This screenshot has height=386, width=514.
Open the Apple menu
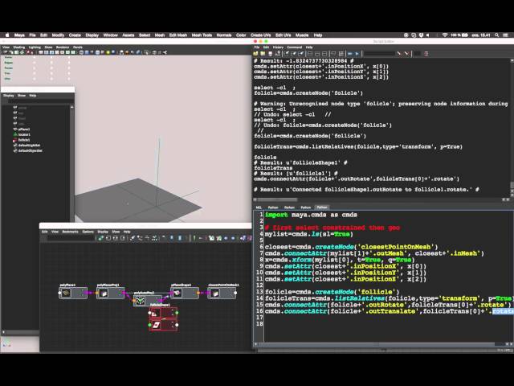pyautogui.click(x=7, y=35)
